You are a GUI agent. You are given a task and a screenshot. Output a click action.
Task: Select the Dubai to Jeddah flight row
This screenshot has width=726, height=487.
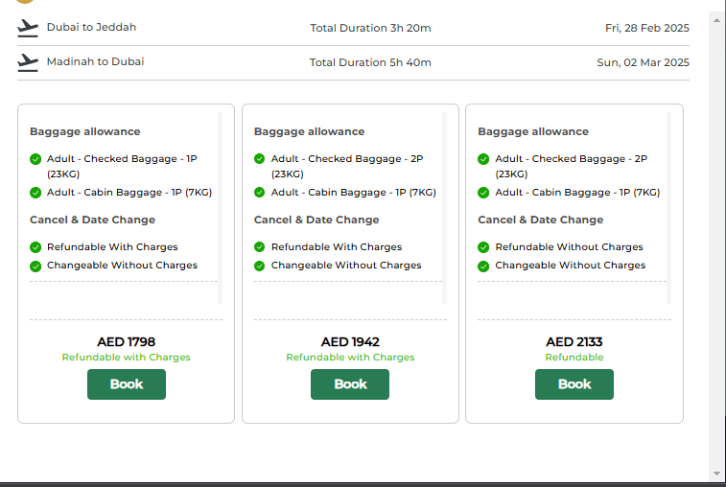coord(91,28)
